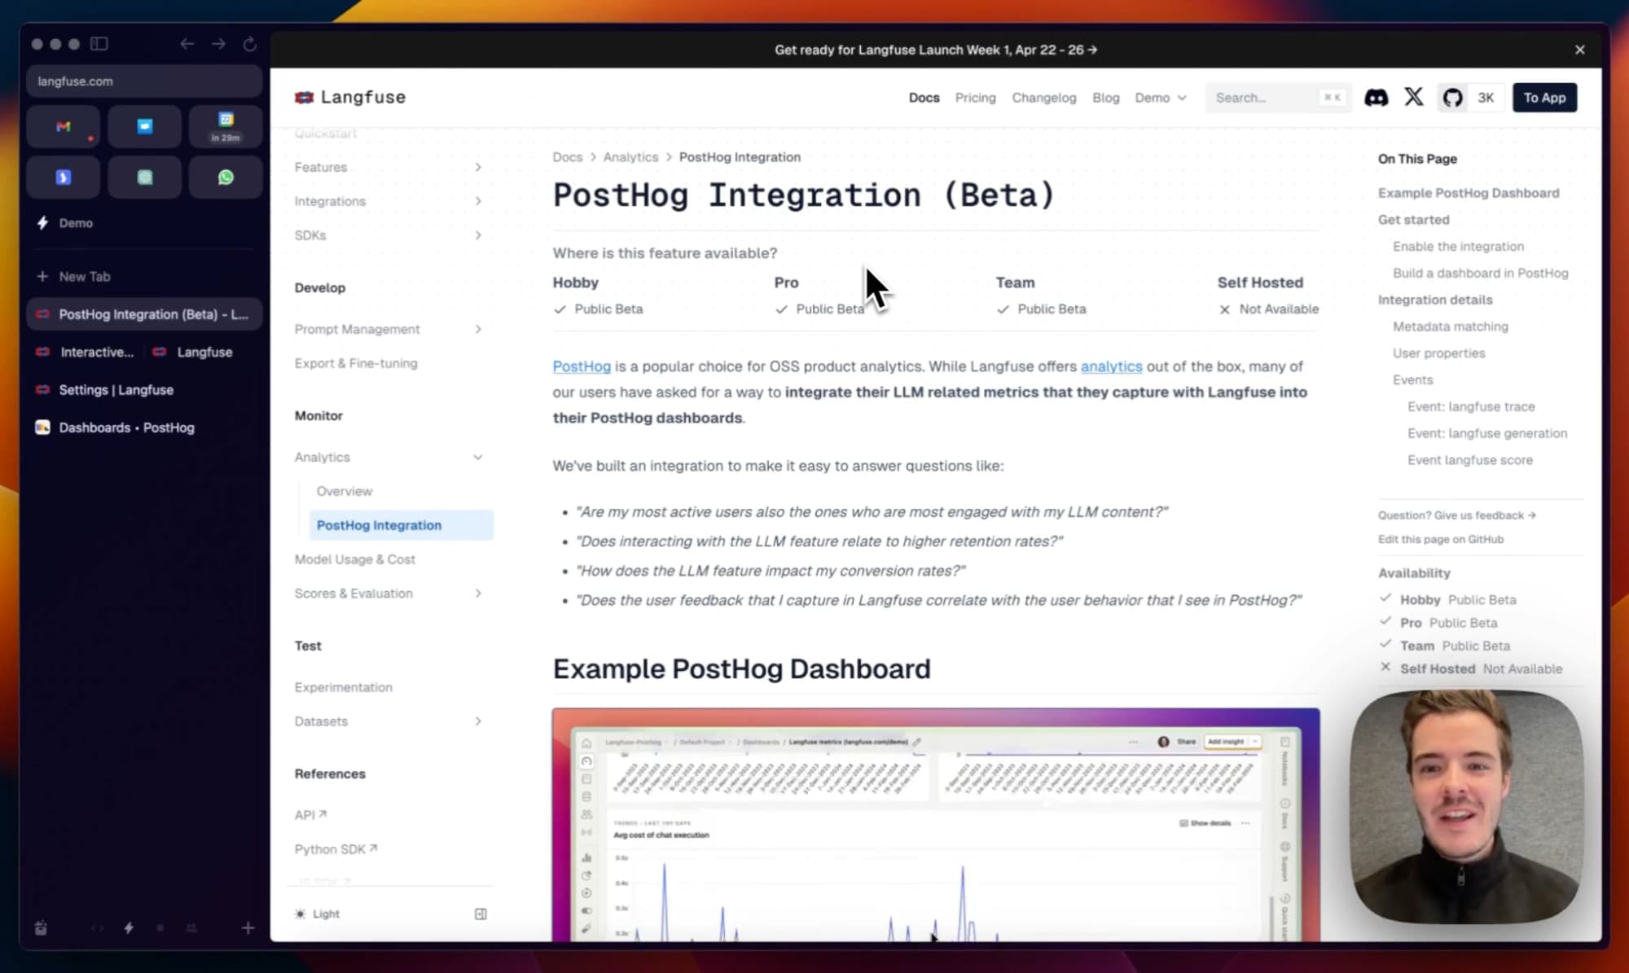Image resolution: width=1629 pixels, height=973 pixels.
Task: Open WhatsApp from the sidebar grid
Action: (226, 177)
